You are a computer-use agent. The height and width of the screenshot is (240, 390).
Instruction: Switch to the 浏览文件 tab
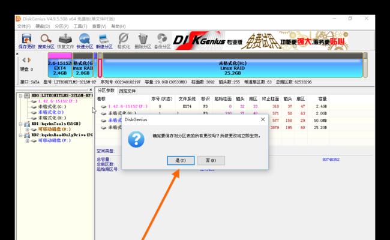(127, 91)
